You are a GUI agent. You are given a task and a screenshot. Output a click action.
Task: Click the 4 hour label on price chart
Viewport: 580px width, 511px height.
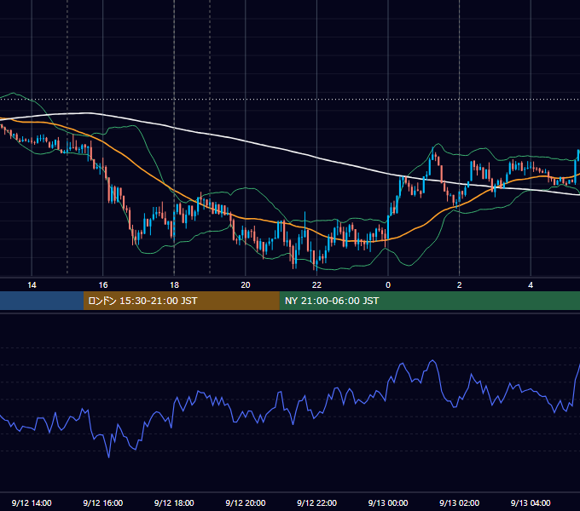(531, 285)
